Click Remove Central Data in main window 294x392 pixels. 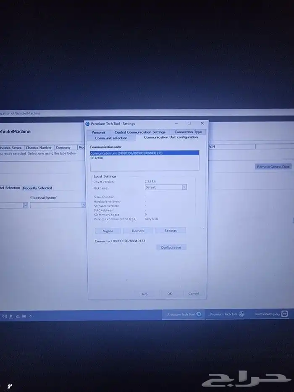[x=273, y=167]
